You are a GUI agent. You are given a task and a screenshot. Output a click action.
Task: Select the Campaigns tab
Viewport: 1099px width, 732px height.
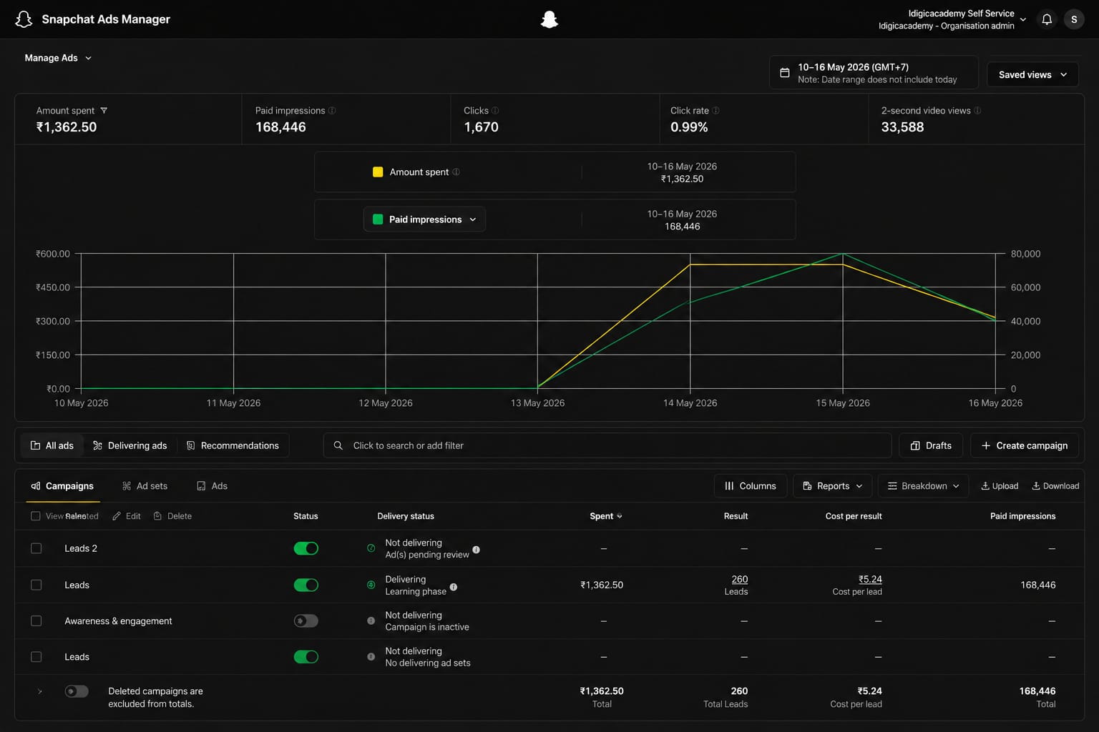[x=62, y=486]
